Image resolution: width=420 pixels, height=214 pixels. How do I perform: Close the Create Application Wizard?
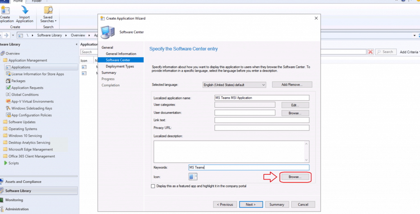click(316, 18)
